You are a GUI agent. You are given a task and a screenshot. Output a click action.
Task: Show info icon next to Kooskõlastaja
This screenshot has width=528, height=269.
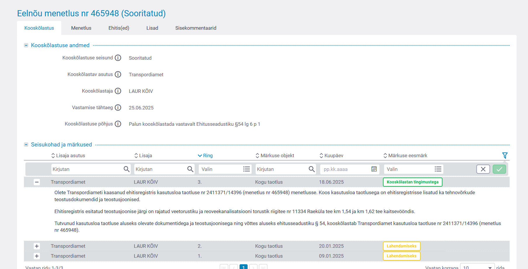click(x=118, y=91)
